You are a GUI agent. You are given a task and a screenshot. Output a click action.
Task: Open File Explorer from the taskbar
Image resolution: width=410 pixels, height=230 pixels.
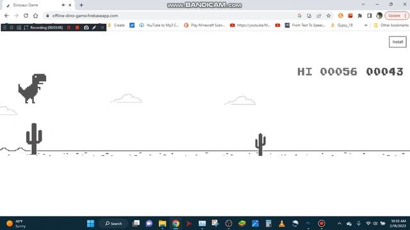click(x=162, y=224)
